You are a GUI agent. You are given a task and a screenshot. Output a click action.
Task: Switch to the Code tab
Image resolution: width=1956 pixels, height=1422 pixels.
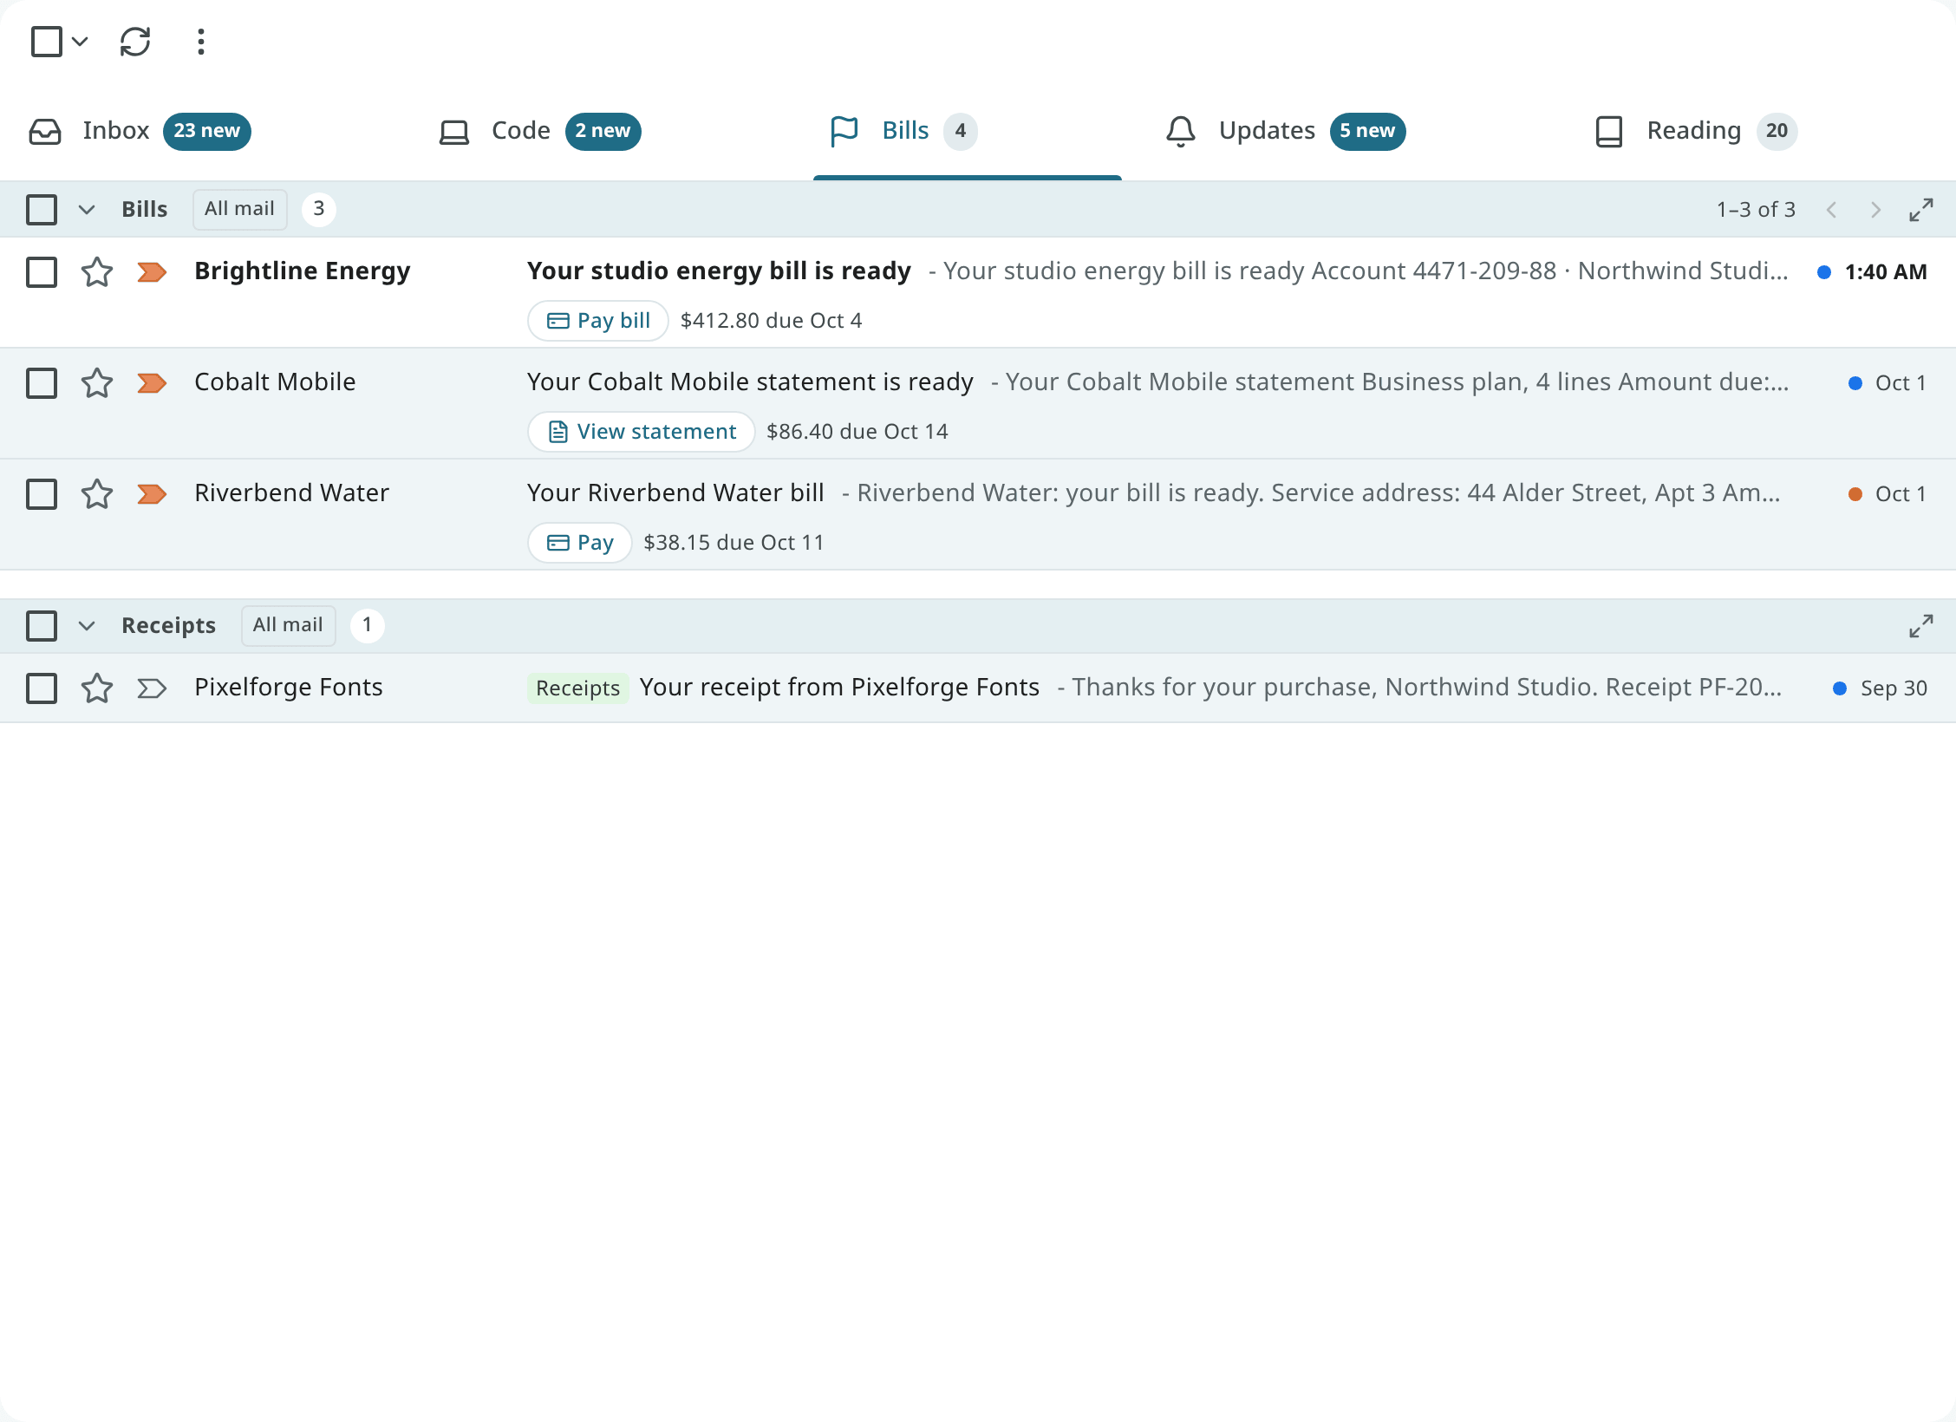coord(539,131)
